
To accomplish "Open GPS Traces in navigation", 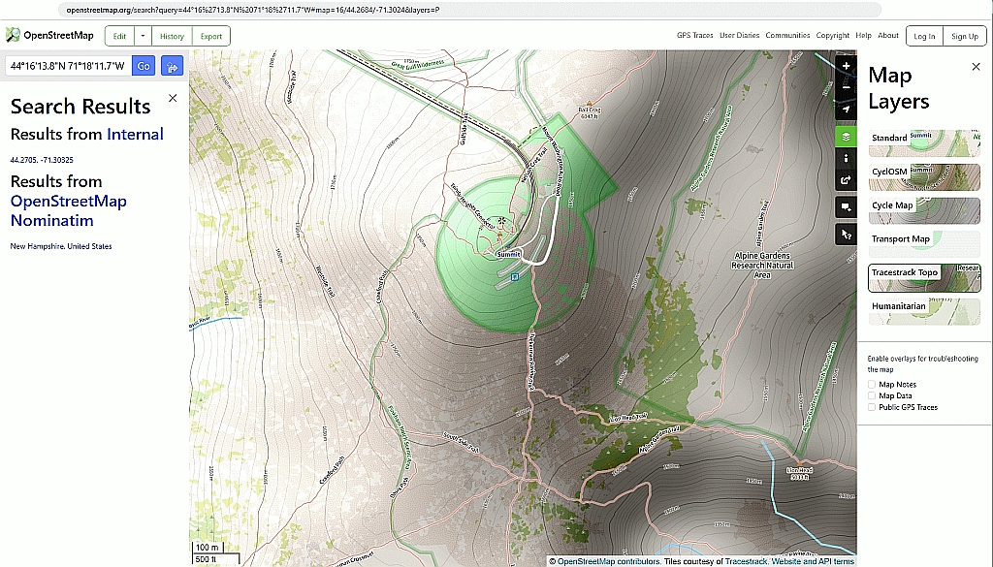I will (694, 36).
